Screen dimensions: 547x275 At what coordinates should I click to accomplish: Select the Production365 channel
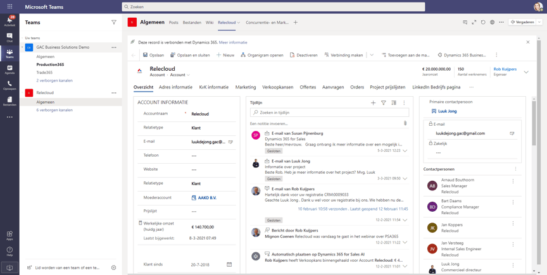pyautogui.click(x=50, y=64)
